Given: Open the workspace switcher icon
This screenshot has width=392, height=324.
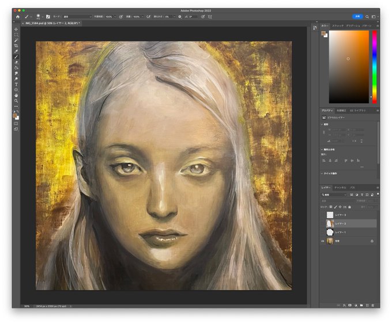Looking at the screenshot, I should 374,17.
